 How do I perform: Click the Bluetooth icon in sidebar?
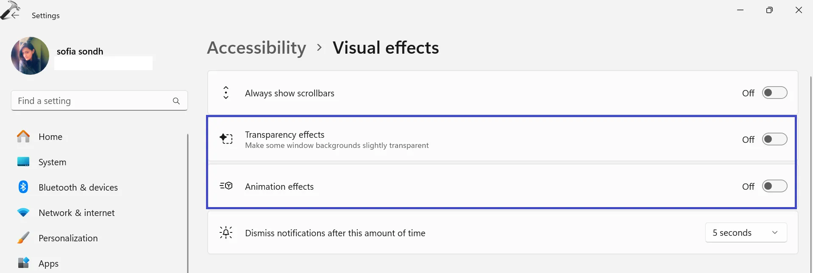coord(23,187)
